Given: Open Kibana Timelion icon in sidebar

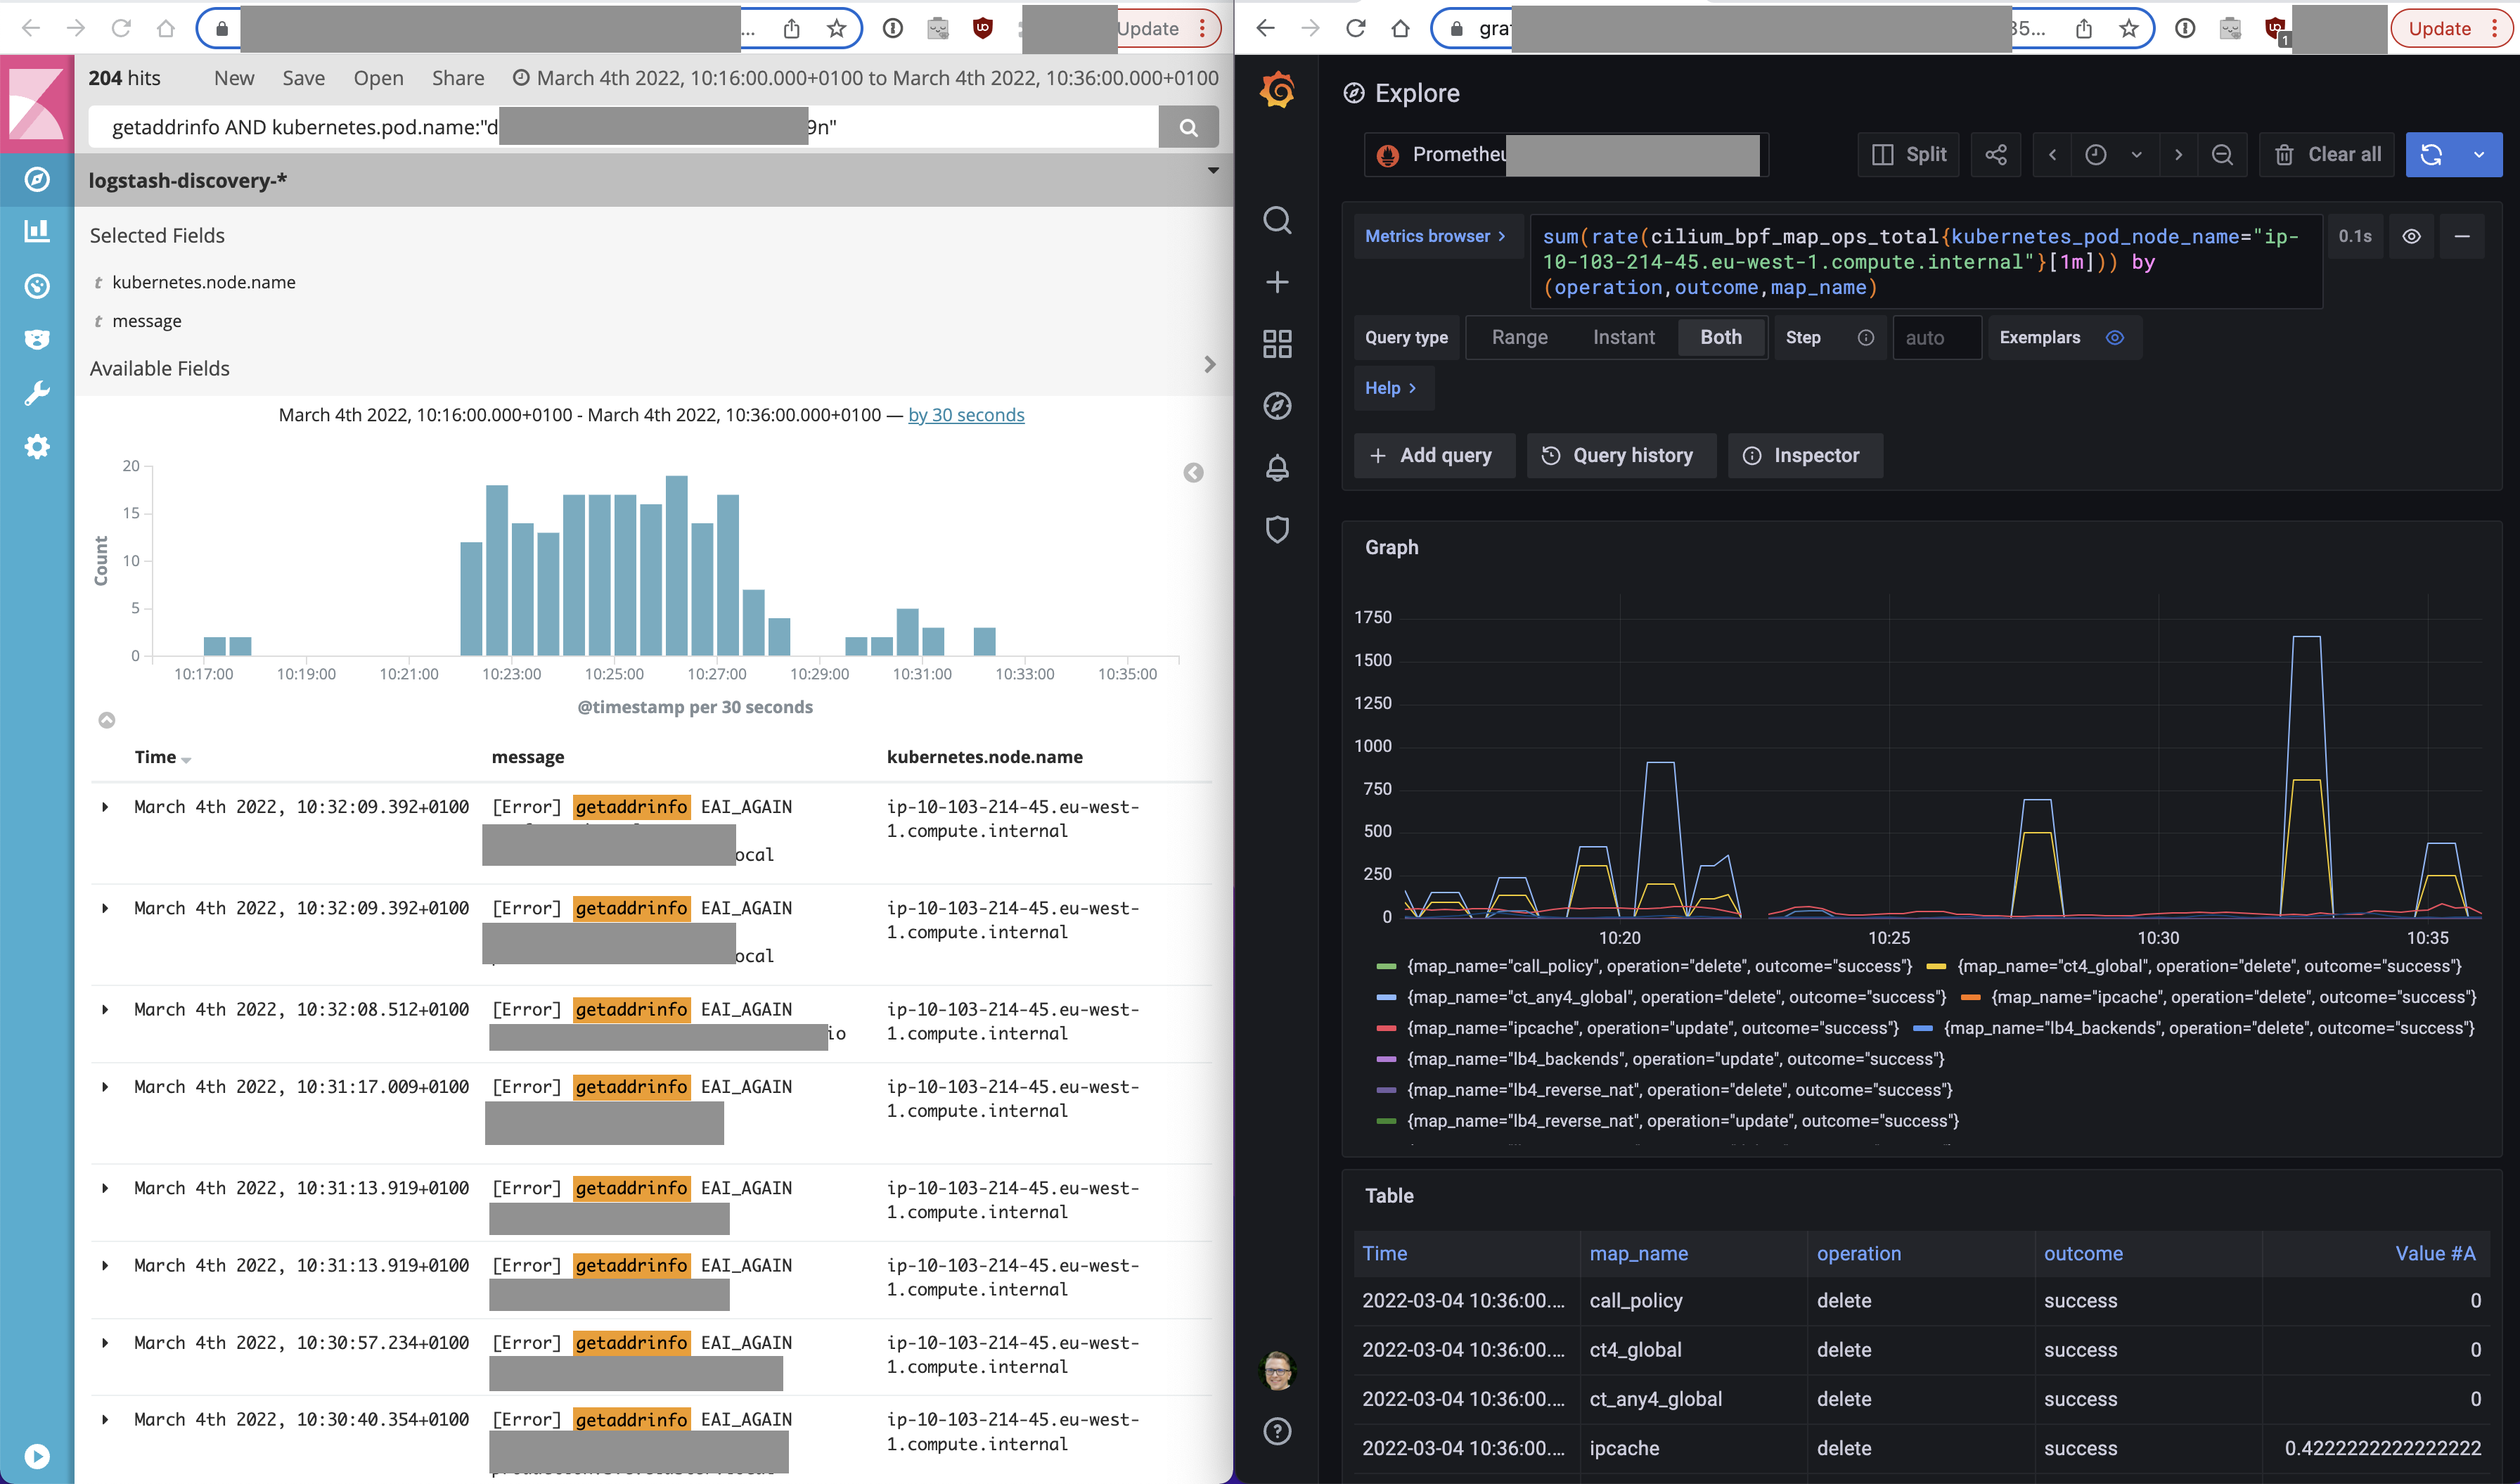Looking at the screenshot, I should pos(37,339).
